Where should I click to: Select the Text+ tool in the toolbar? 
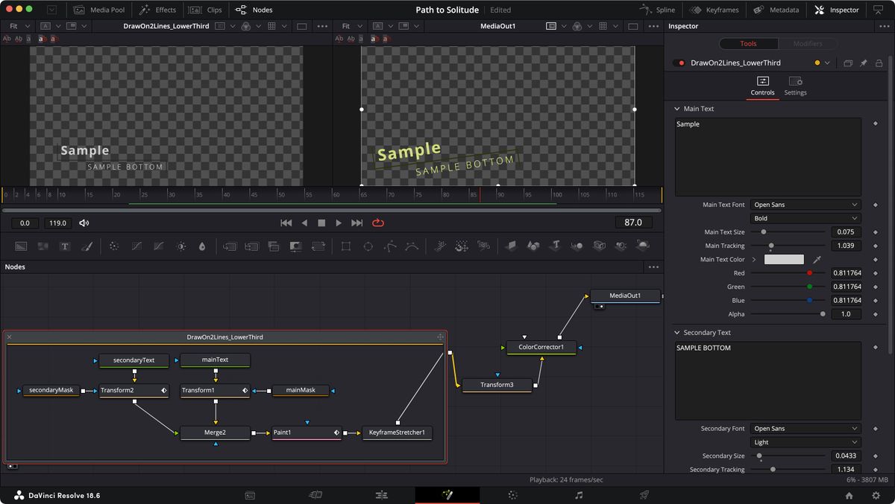coord(64,246)
